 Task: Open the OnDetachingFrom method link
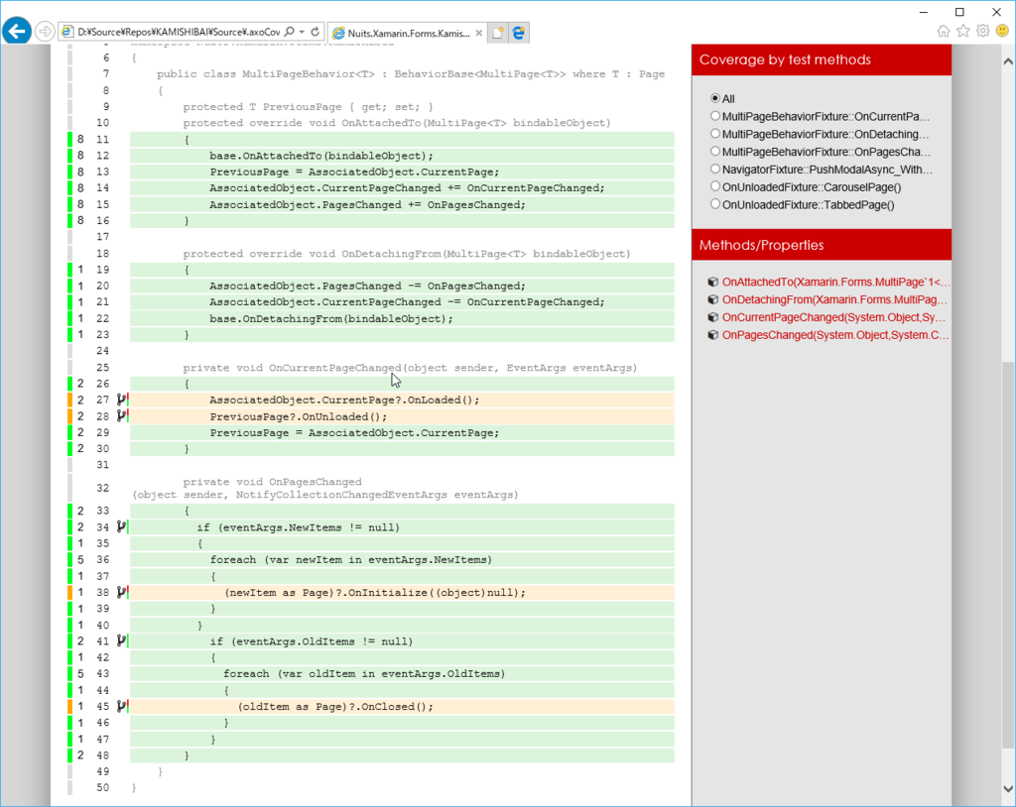click(x=834, y=299)
